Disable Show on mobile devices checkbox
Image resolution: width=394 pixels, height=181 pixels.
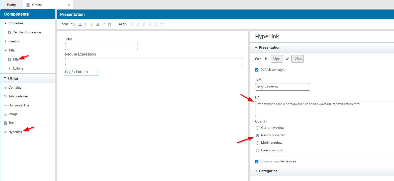[x=257, y=162]
